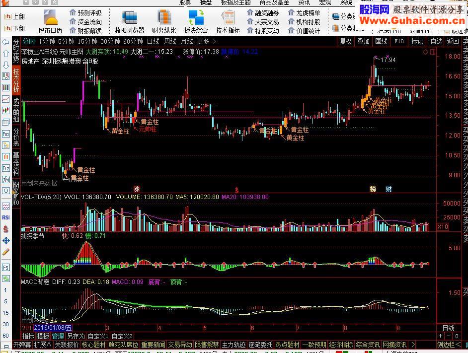Click the 标记 mark button

pyautogui.click(x=417, y=42)
